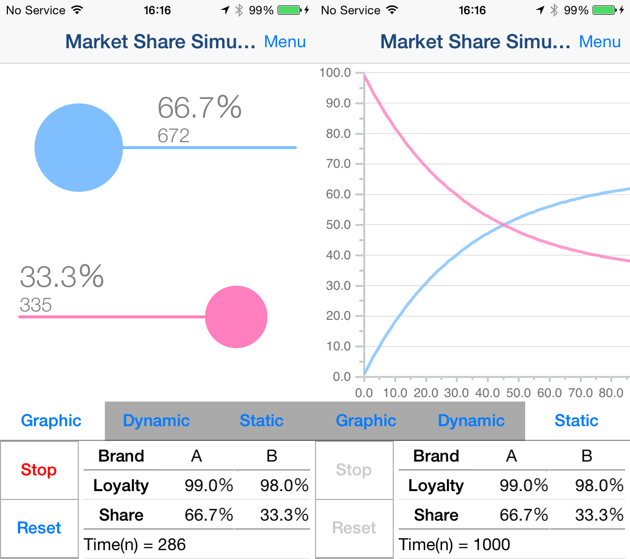Image resolution: width=630 pixels, height=559 pixels.
Task: Tap Brand A loyalty value on left screen
Action: tap(209, 486)
